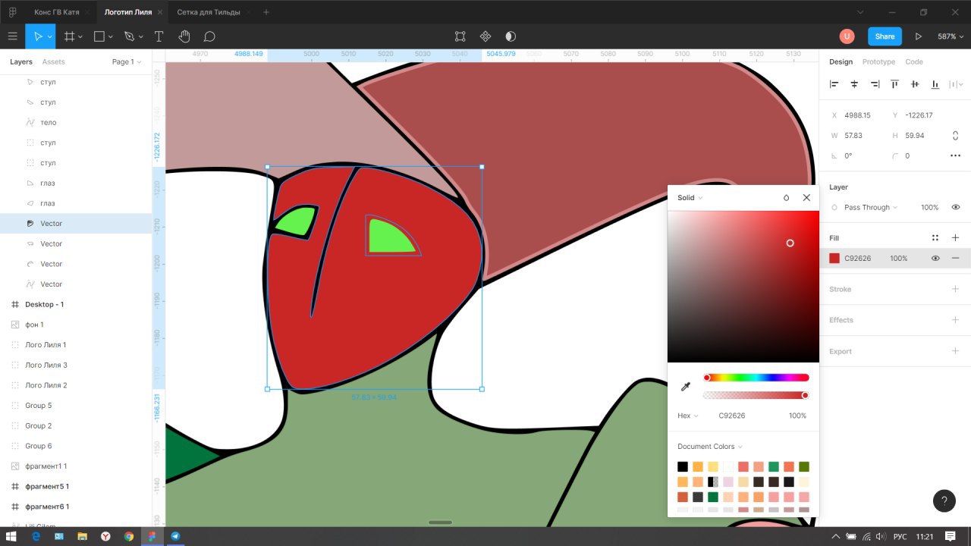Open the Help question mark button

[944, 500]
